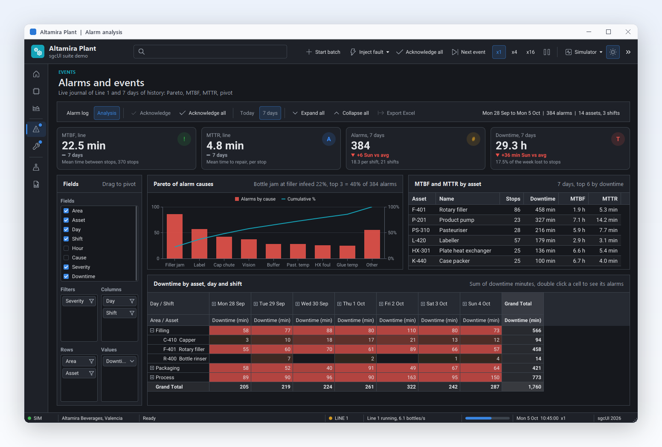Click the Severity filter funnel icon
This screenshot has width=662, height=447.
(x=91, y=301)
